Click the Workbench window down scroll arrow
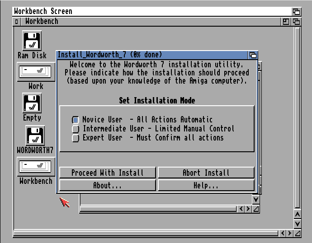Viewport: 312px width, 243px height. tap(297, 224)
